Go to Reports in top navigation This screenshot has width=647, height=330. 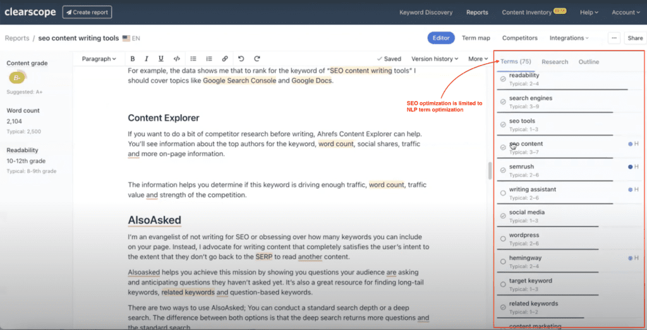coord(477,13)
